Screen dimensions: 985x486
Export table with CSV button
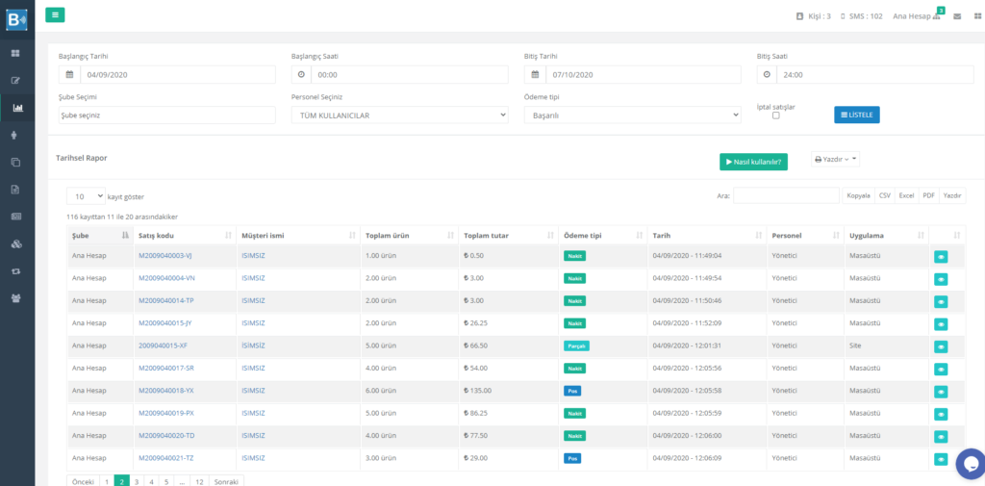pos(885,195)
